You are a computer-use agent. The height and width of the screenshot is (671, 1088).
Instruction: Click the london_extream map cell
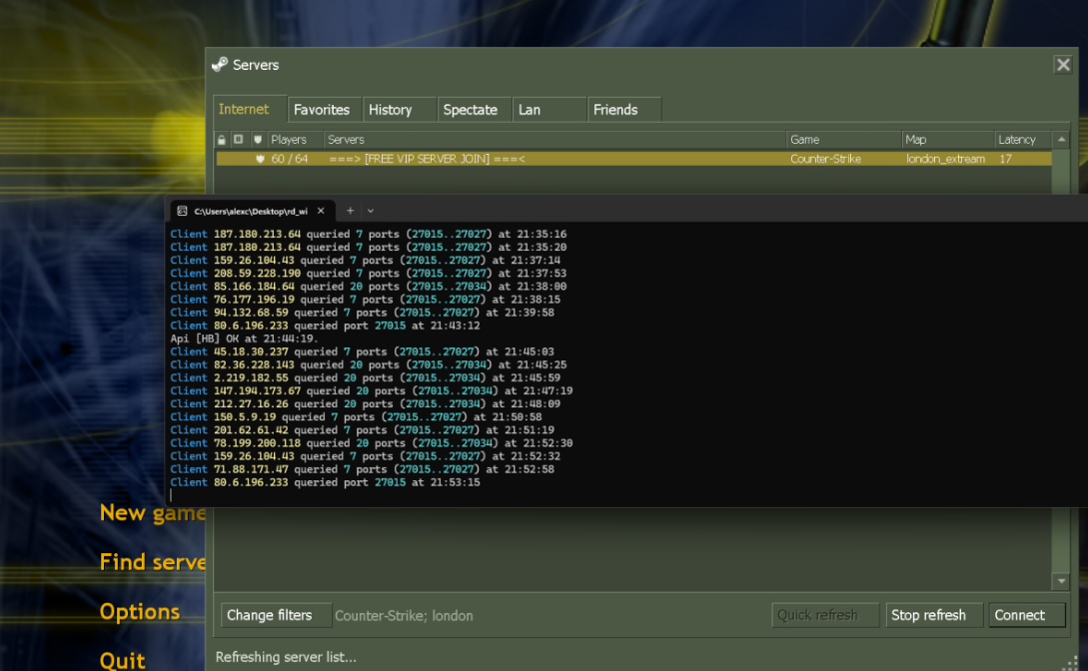pyautogui.click(x=945, y=159)
